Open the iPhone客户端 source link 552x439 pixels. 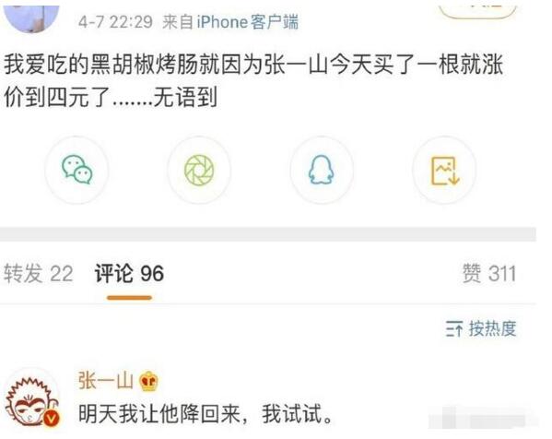point(247,22)
